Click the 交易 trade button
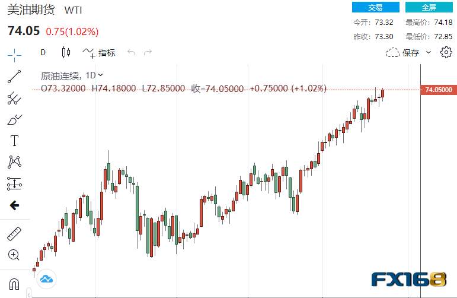The image size is (457, 298). tap(375, 7)
